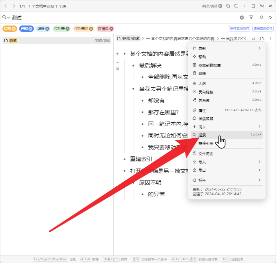
Task: Remove the 已知 saved query tag
Action: [x=30, y=29]
